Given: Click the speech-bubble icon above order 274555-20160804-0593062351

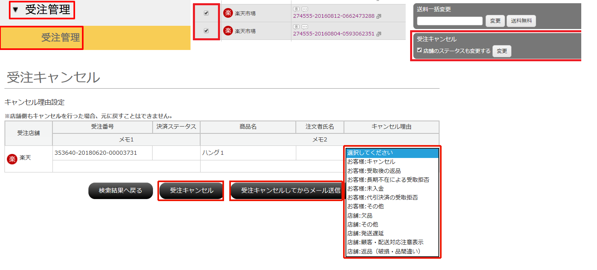Looking at the screenshot, I should click(305, 27).
